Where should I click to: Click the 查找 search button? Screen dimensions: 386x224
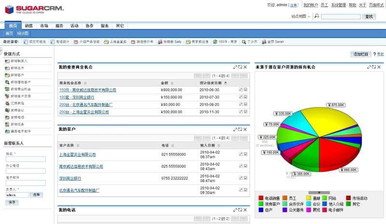(369, 16)
